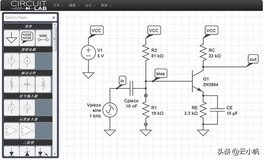
Task: Open the 帮助 menu
Action: click(106, 5)
